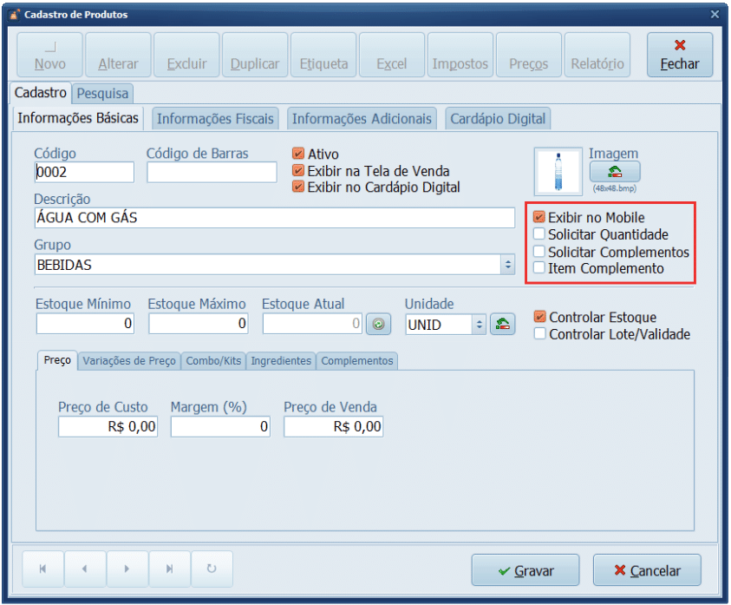The height and width of the screenshot is (605, 731).
Task: Uncheck the Ativo checkbox
Action: (298, 155)
